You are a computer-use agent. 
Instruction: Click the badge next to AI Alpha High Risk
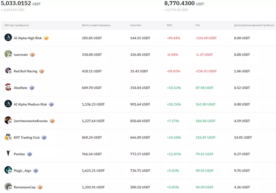click(x=46, y=38)
